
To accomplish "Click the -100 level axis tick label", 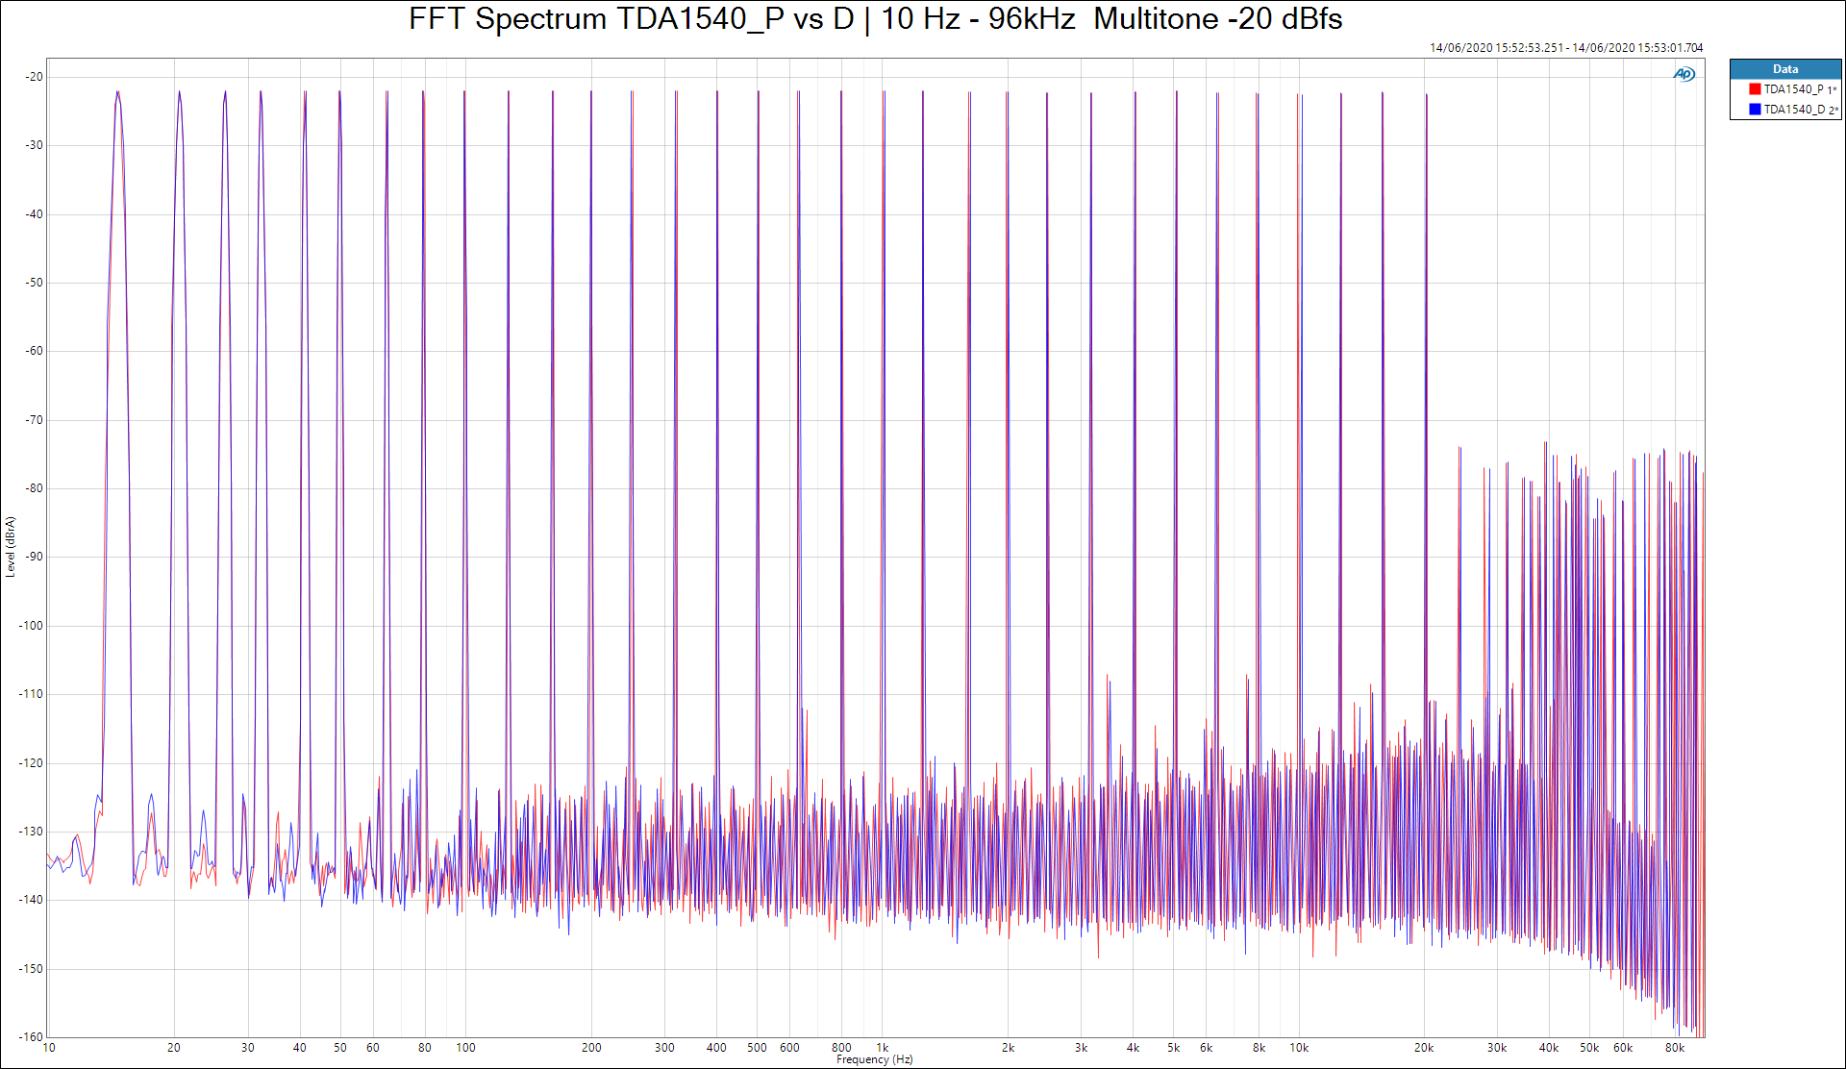I will 32,626.
